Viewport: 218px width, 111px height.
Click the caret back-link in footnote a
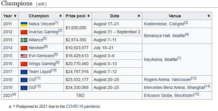tap(14, 106)
